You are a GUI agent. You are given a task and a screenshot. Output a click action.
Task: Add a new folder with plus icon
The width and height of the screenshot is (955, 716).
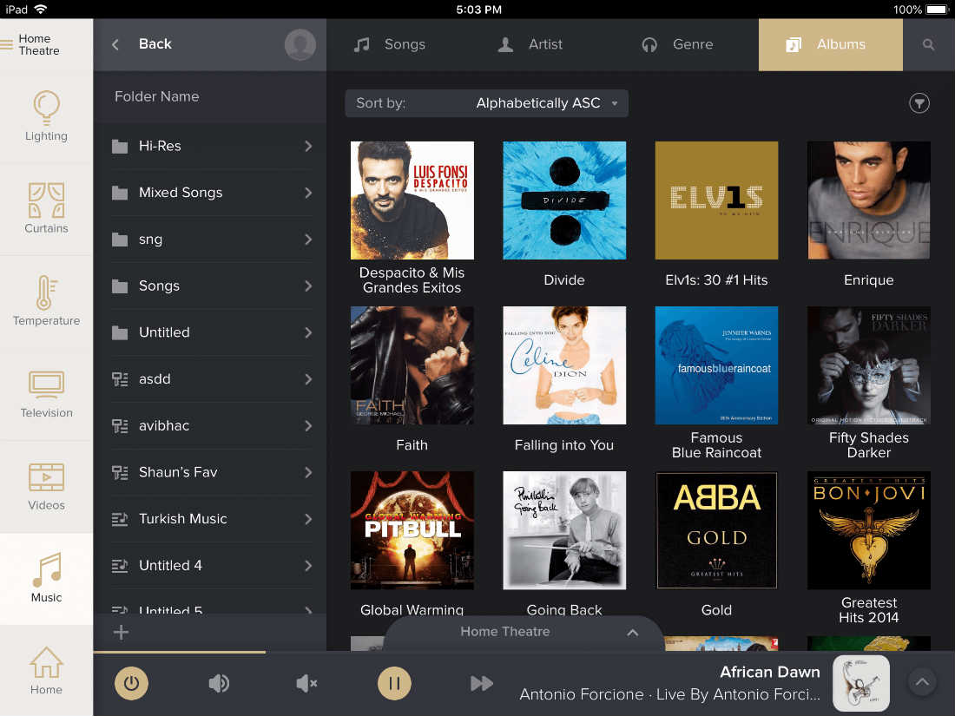[121, 632]
